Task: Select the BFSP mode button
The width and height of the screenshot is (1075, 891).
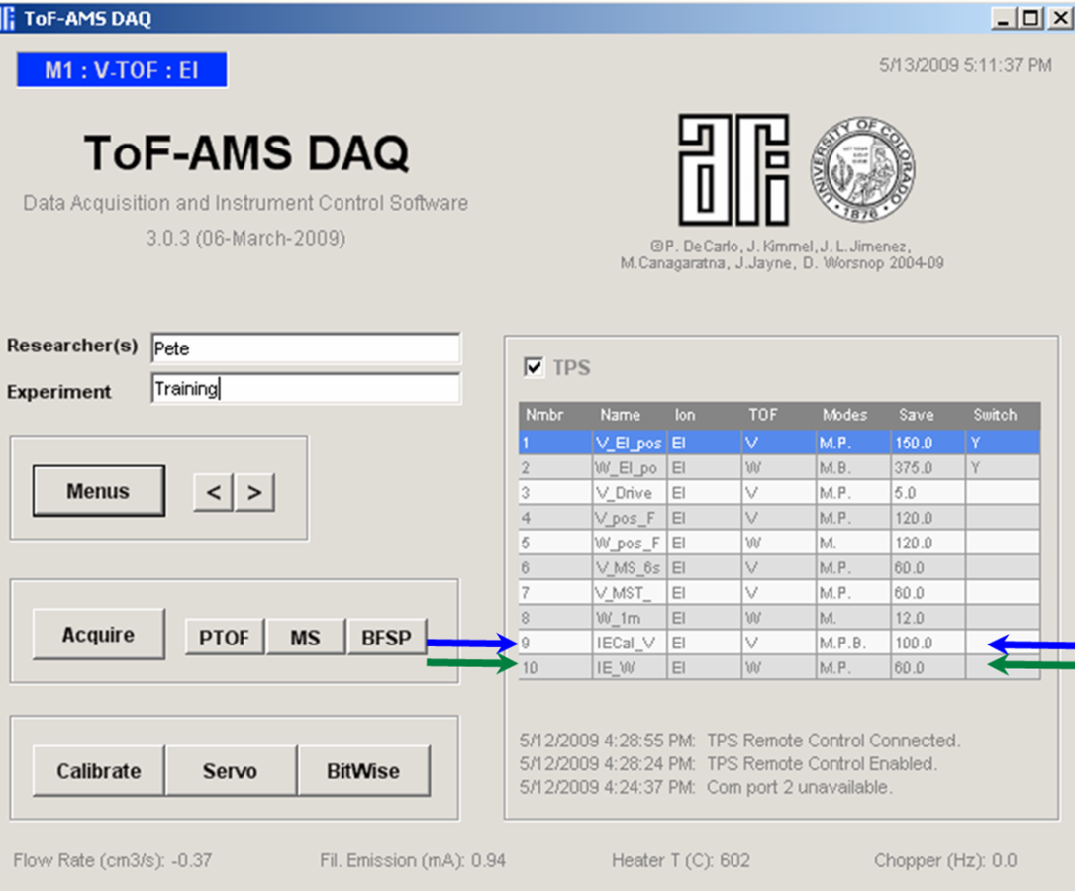Action: pyautogui.click(x=386, y=638)
